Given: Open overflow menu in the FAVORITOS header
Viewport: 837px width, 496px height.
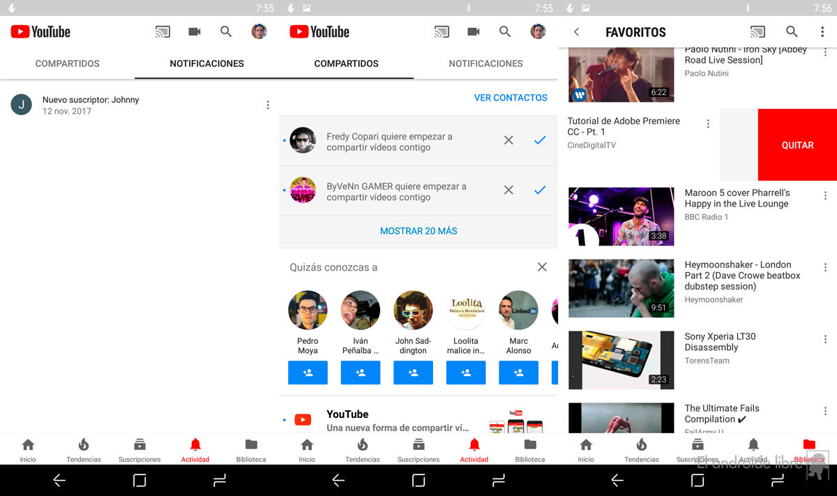Looking at the screenshot, I should 822,32.
